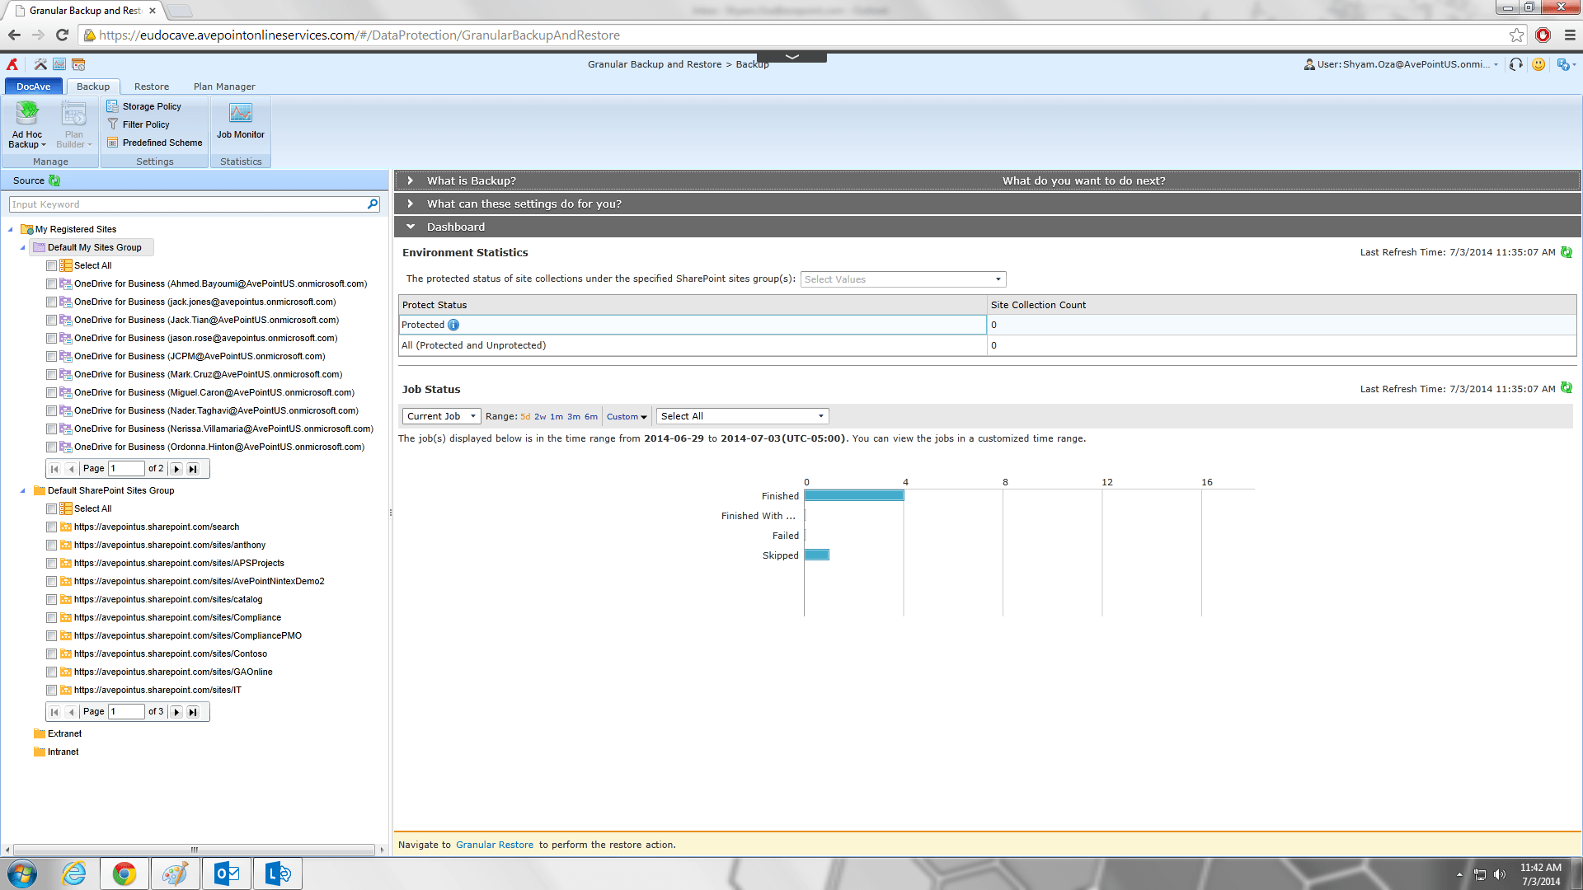Click the smiley feedback icon
Screen dimensions: 1583x890
[x=1538, y=64]
